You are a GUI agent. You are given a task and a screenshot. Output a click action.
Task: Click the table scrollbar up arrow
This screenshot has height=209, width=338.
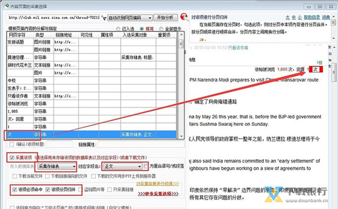(x=181, y=35)
